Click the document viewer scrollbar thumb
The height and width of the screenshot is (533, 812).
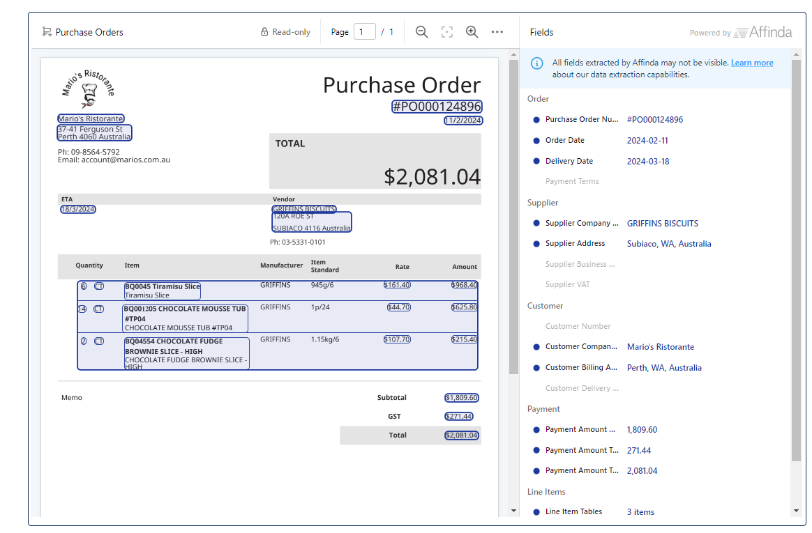(x=513, y=217)
